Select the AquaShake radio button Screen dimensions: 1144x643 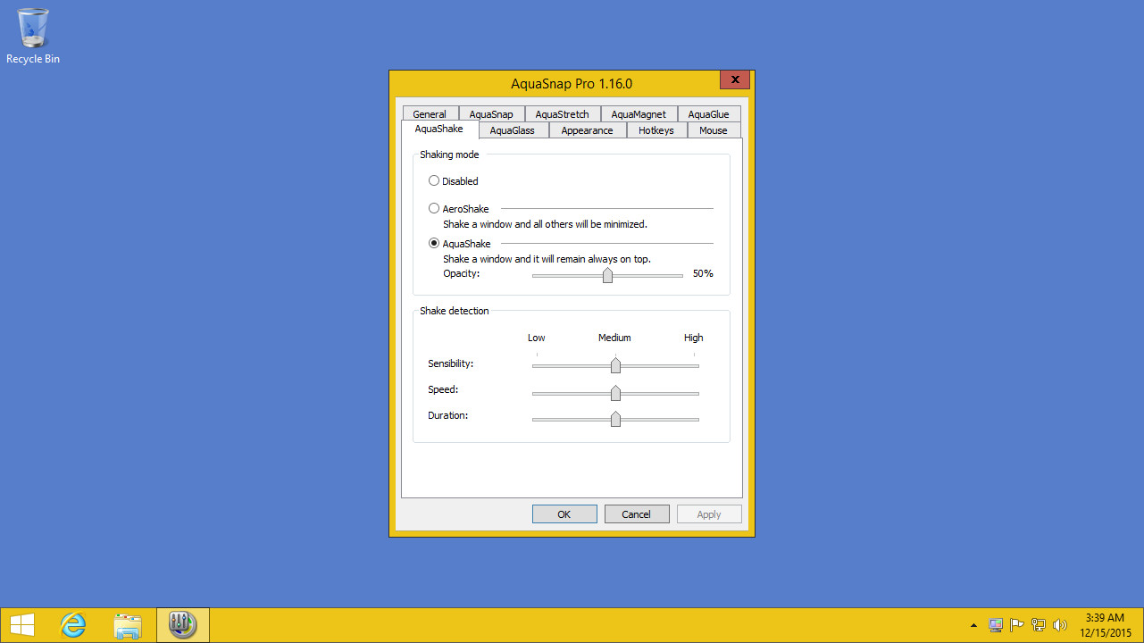pyautogui.click(x=434, y=243)
